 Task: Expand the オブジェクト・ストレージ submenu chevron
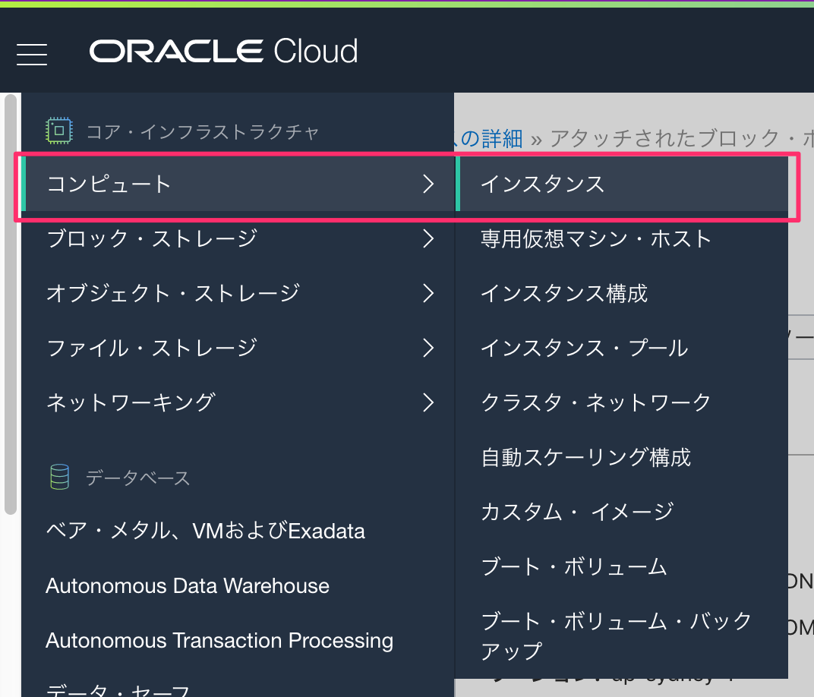429,293
